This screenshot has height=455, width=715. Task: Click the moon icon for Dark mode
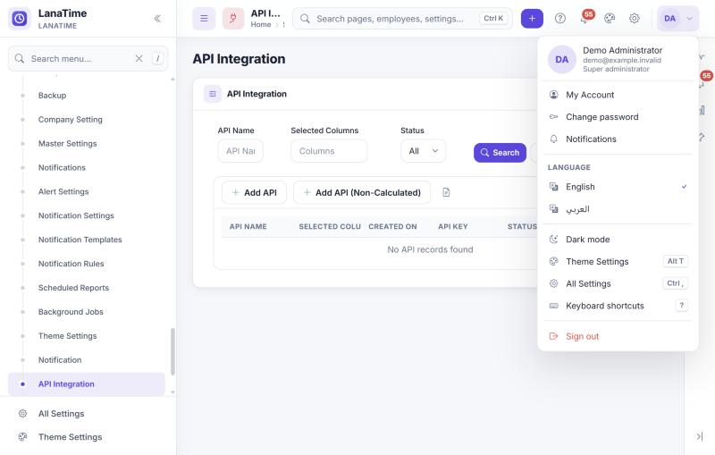[553, 240]
